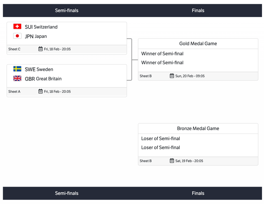Open the Gold Medal Game title

point(198,43)
